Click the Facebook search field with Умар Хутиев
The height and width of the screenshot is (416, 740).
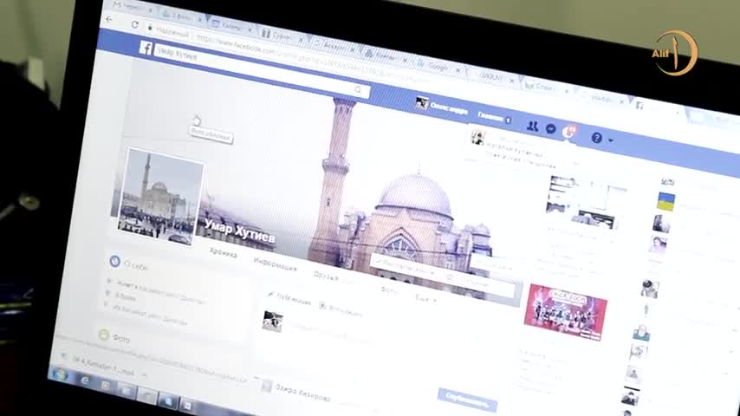pos(262,71)
